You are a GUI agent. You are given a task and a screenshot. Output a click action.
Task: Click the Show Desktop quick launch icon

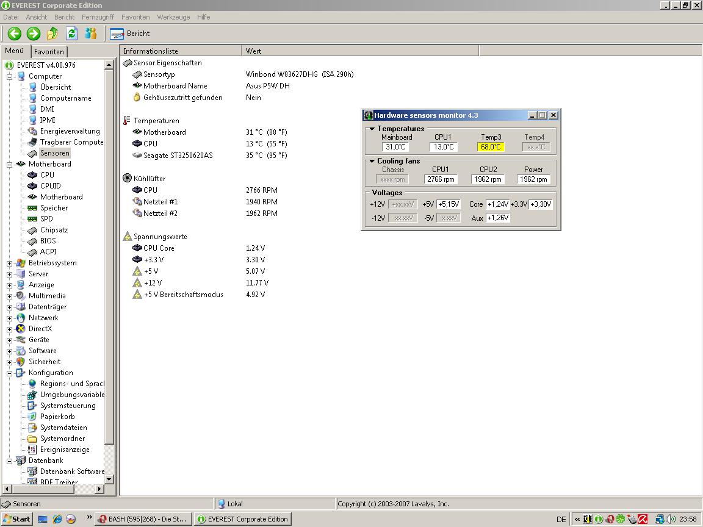[43, 519]
